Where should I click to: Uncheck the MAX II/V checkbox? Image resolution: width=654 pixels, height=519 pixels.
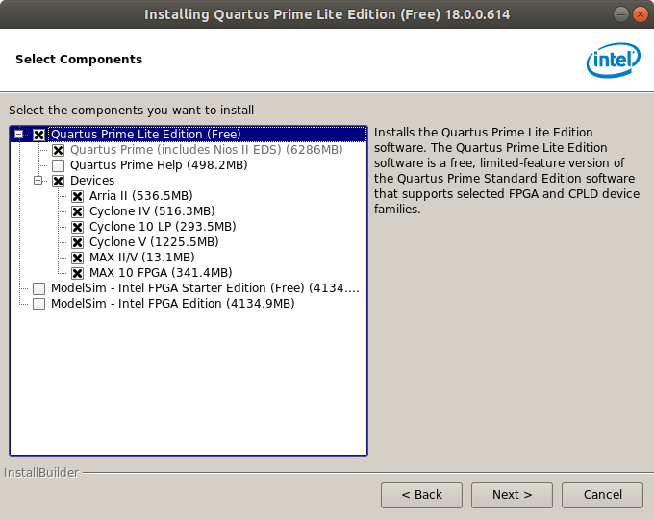(x=77, y=258)
